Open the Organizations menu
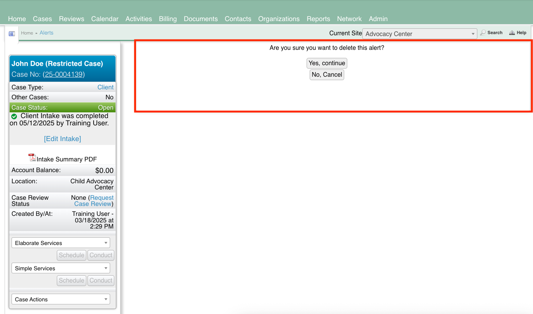Image resolution: width=533 pixels, height=314 pixels. pos(279,19)
